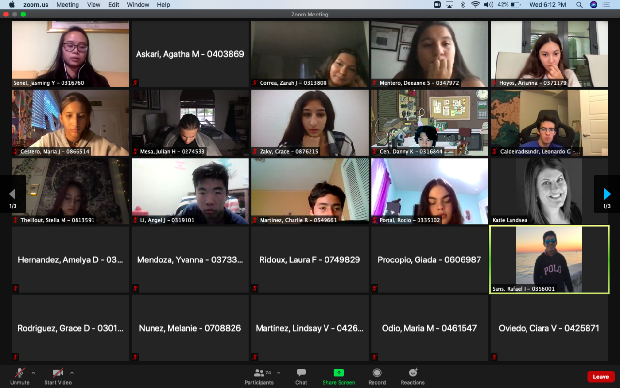Viewport: 620px width, 388px height.
Task: Click muted mic icon on Procopio, Giada tile
Action: tap(375, 289)
